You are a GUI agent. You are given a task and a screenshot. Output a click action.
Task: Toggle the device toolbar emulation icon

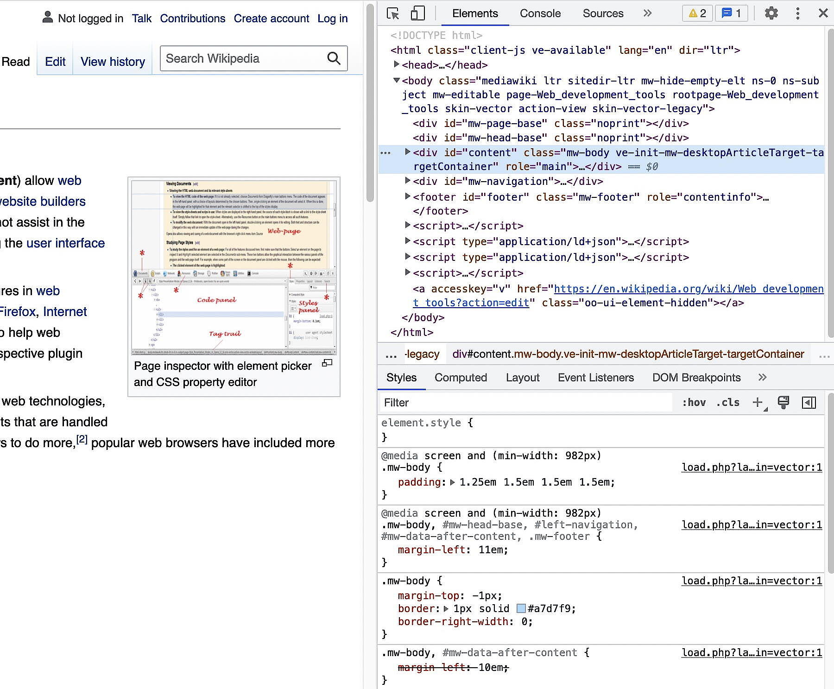(417, 13)
